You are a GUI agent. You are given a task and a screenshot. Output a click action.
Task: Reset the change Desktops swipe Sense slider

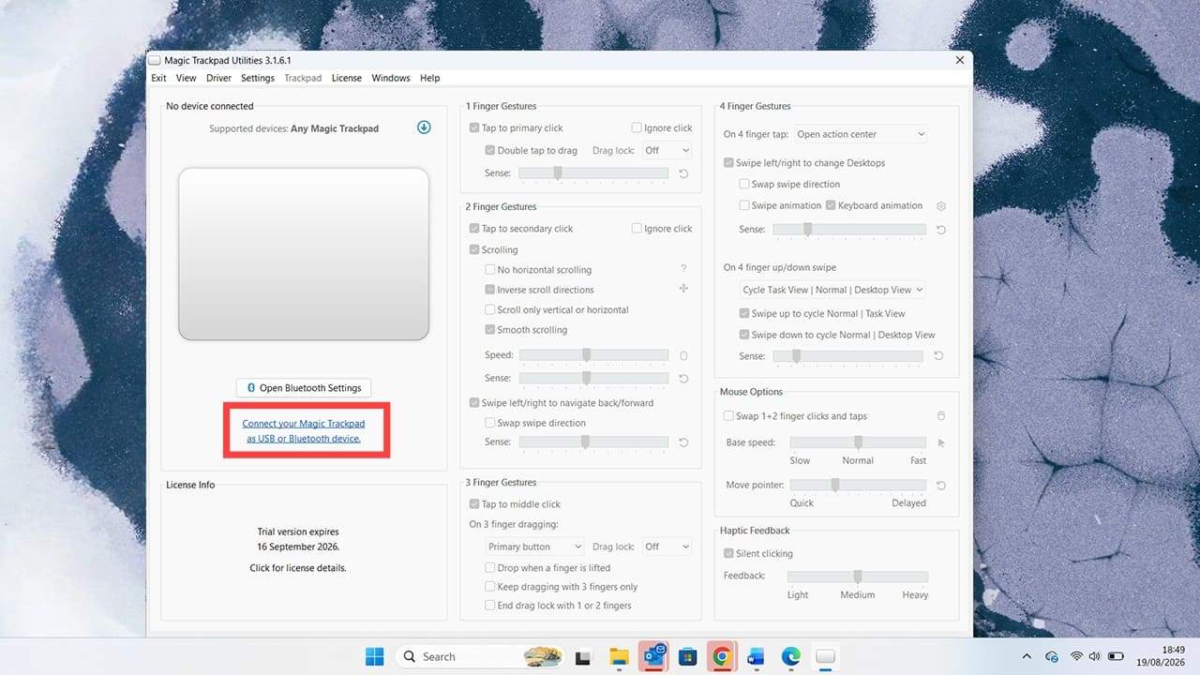[940, 230]
